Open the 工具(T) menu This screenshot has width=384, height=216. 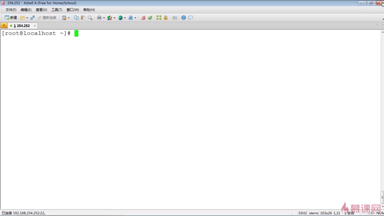click(x=57, y=10)
